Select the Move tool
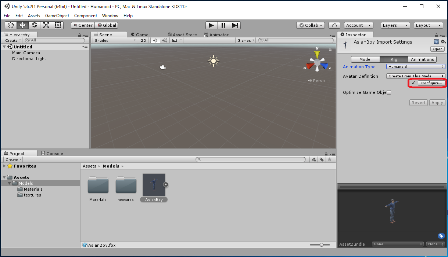Image resolution: width=448 pixels, height=257 pixels. pyautogui.click(x=22, y=25)
